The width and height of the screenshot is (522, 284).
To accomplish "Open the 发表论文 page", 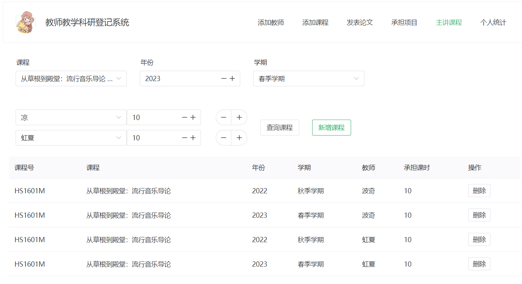I will pyautogui.click(x=360, y=22).
